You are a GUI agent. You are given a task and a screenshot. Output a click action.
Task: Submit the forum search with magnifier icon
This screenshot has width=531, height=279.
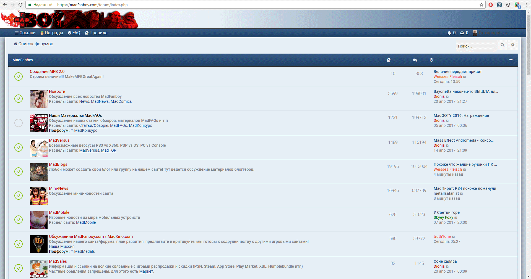503,45
